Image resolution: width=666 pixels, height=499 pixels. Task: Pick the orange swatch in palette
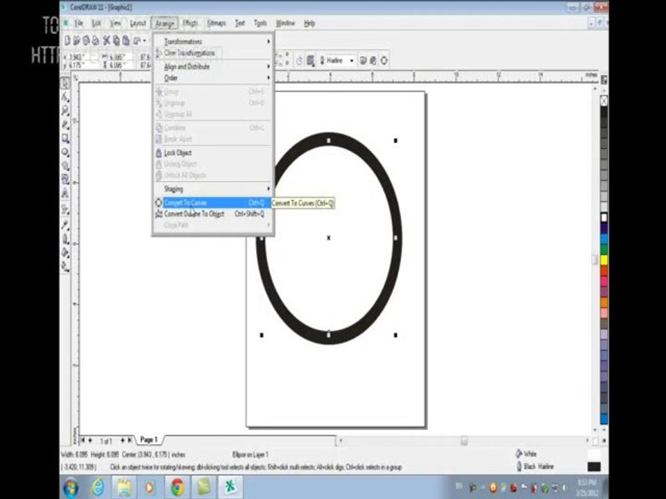pos(604,302)
